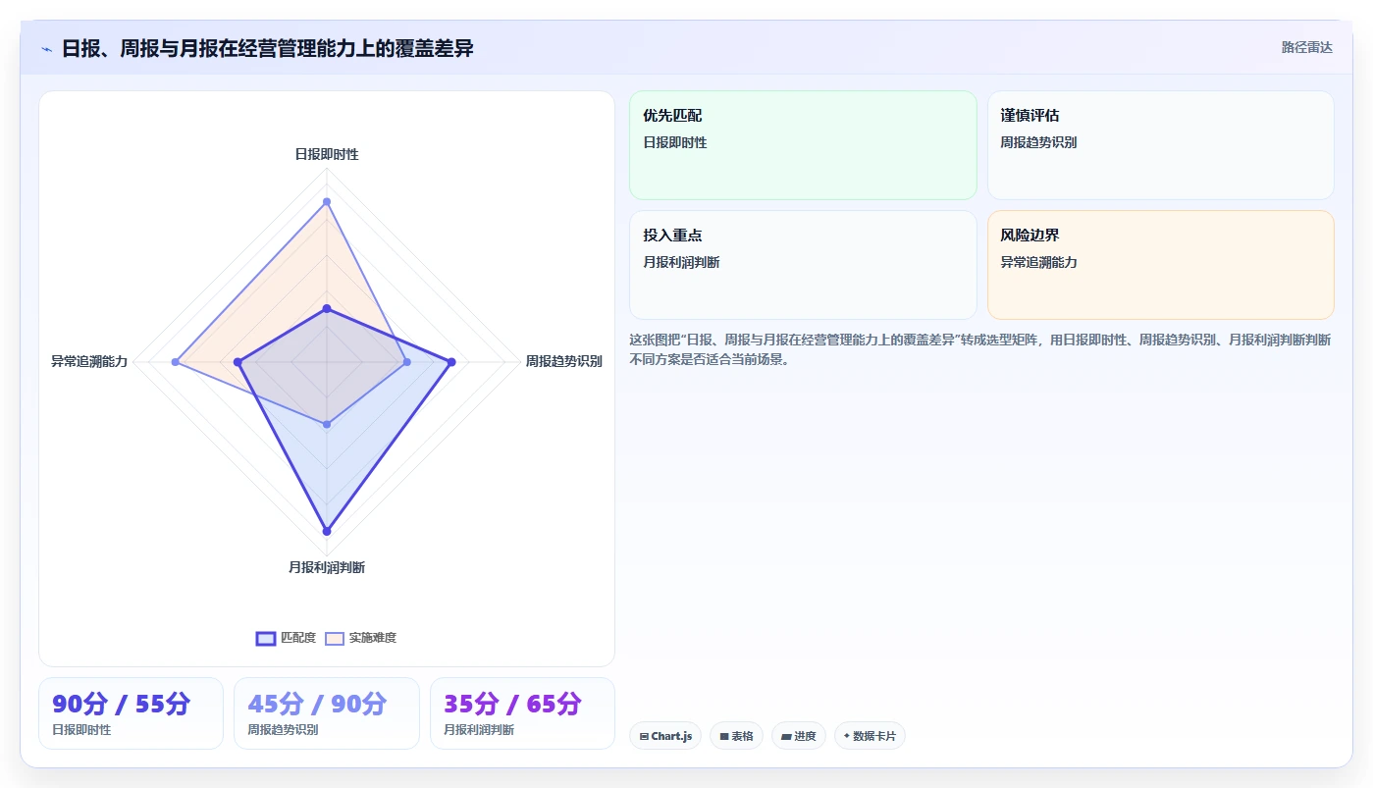Viewport: 1373px width, 788px height.
Task: Click the 35分 / 65分 score card
Action: pos(522,713)
